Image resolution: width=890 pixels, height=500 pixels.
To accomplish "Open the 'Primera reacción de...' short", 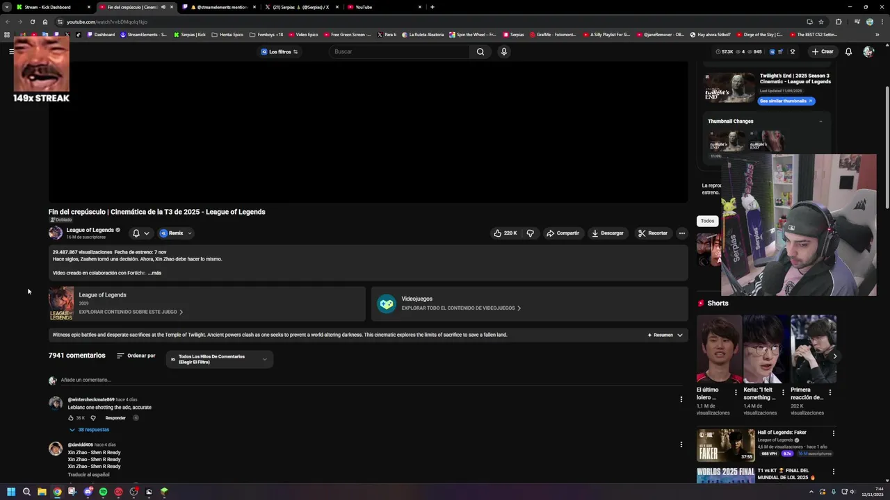I will pyautogui.click(x=814, y=349).
